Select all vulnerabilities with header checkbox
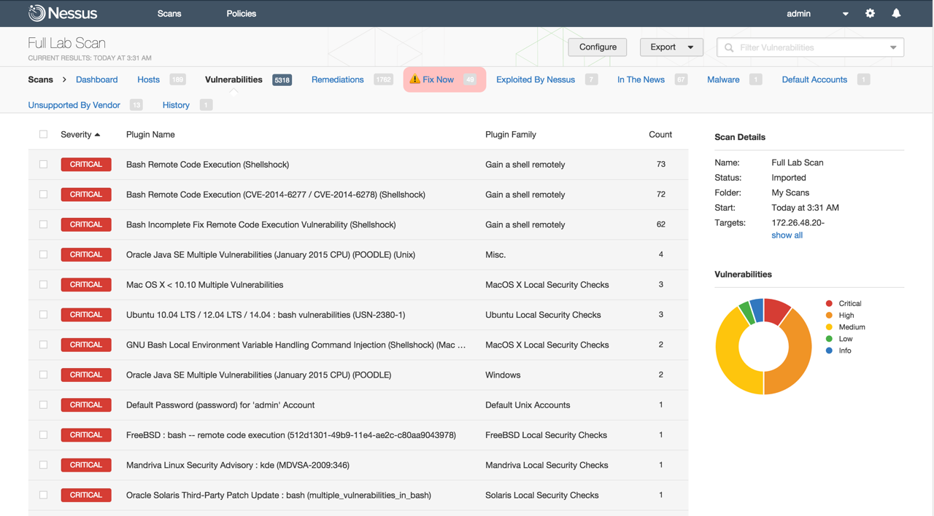Viewport: 934px width, 516px height. (43, 134)
